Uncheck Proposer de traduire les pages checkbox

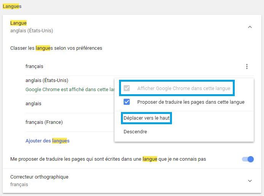[x=127, y=102]
